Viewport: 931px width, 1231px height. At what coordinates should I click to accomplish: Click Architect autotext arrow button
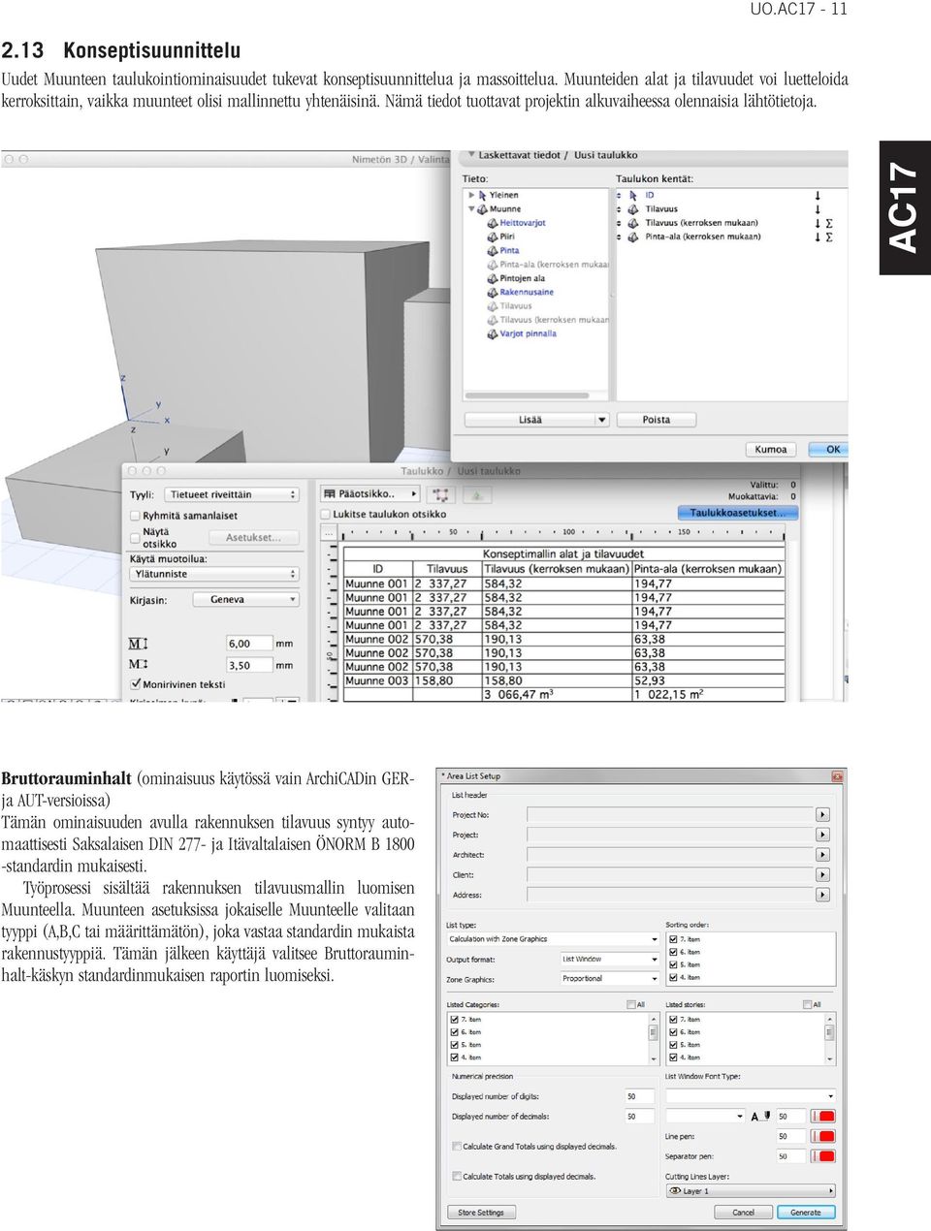[823, 855]
